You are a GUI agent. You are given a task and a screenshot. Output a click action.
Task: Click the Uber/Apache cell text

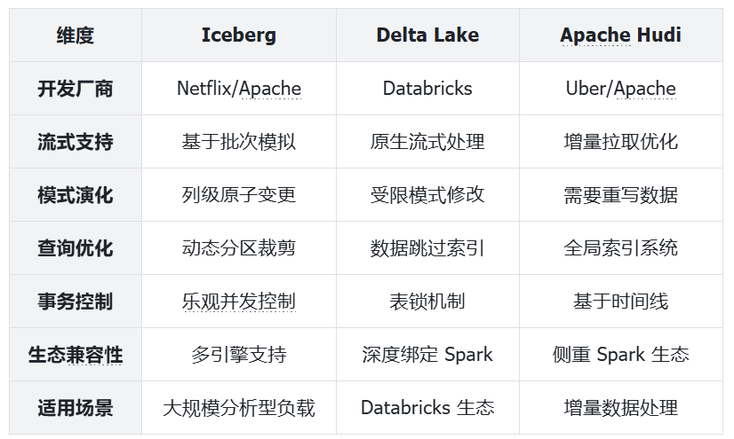[620, 89]
